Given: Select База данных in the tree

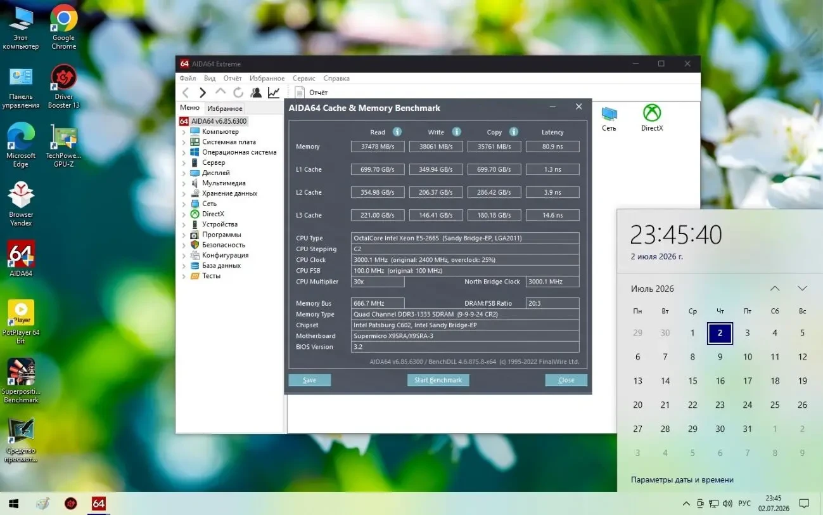Looking at the screenshot, I should (221, 266).
